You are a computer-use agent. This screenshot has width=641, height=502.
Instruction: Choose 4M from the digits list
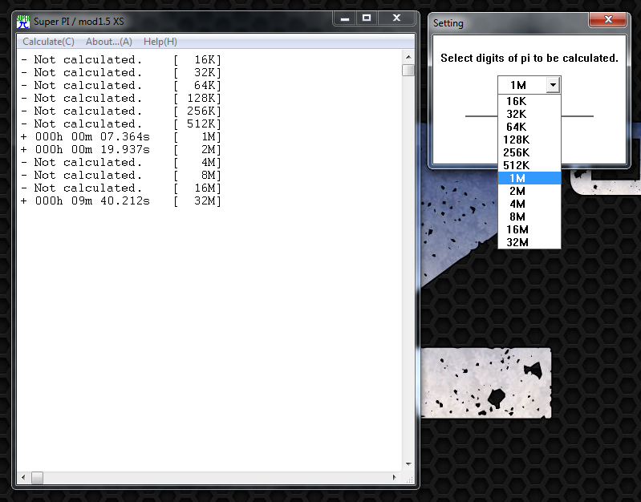tap(529, 204)
